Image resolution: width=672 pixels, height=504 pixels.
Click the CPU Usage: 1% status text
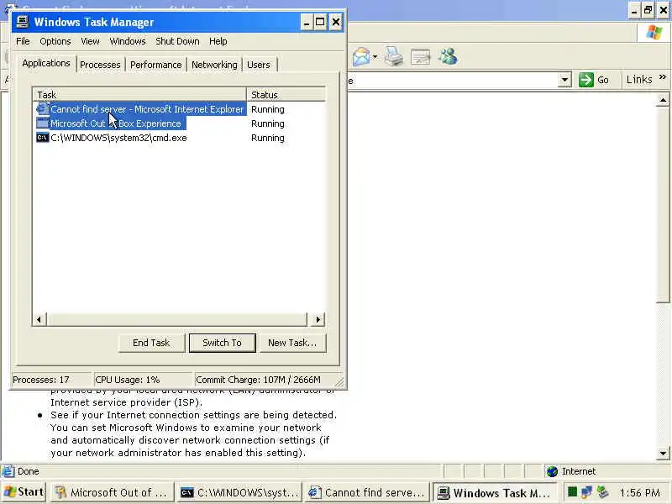tap(128, 380)
